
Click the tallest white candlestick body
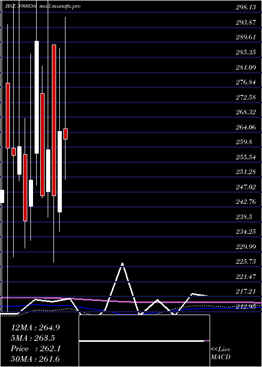37,97
